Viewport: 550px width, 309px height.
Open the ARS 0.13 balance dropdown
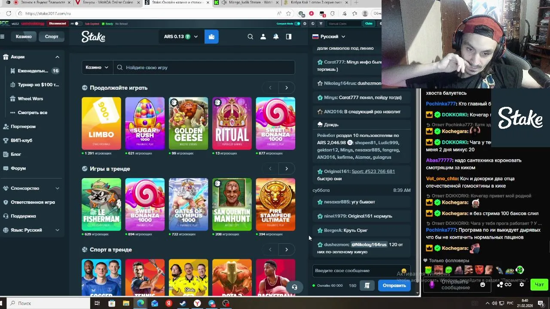pos(181,37)
